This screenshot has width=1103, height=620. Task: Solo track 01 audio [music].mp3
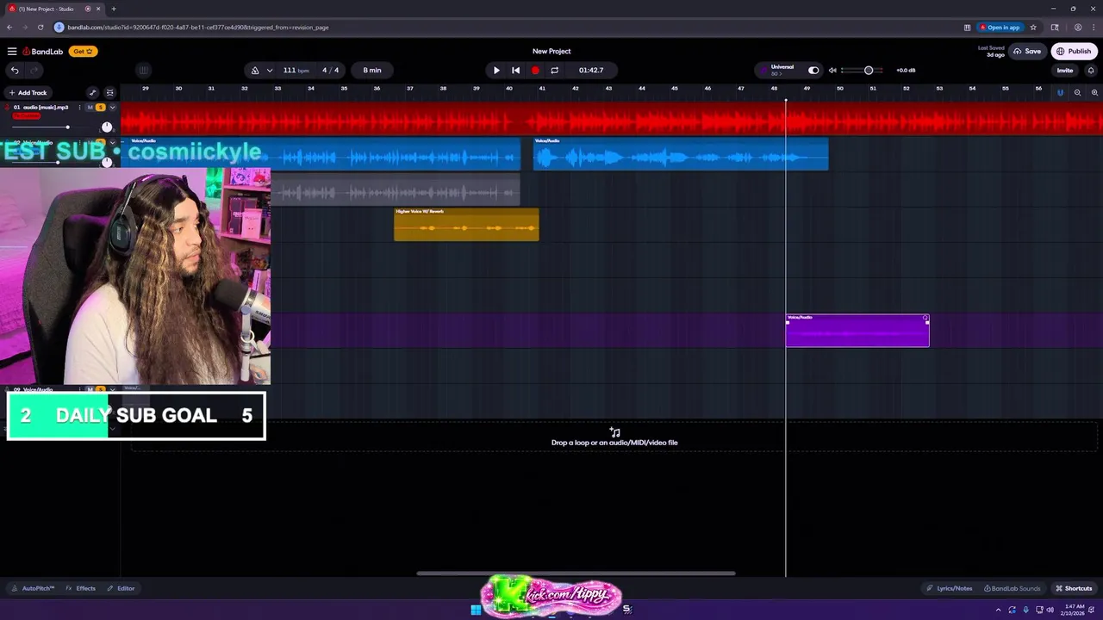[x=100, y=108]
